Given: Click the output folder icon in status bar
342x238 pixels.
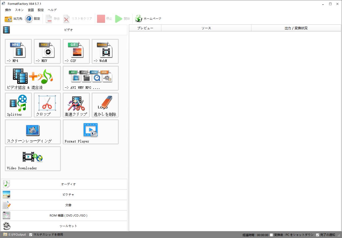Looking at the screenshot, I should click(x=5, y=235).
